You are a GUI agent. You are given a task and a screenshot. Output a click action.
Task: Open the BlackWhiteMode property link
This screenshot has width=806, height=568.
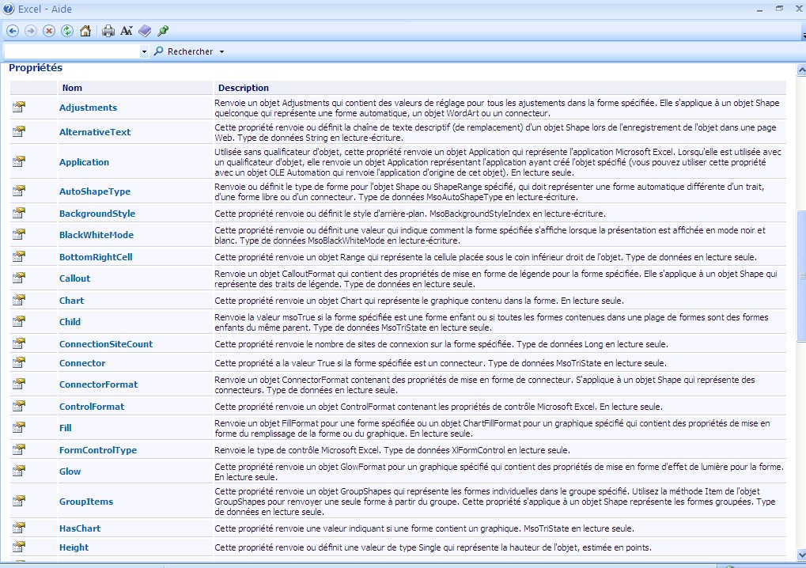coord(96,235)
